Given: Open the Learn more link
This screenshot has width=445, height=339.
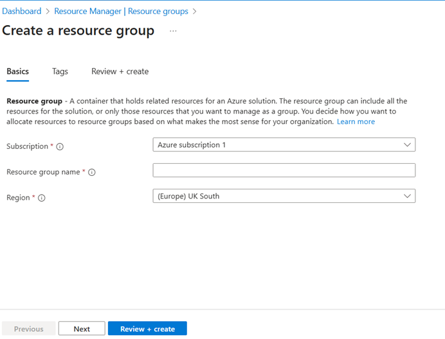Looking at the screenshot, I should tap(356, 121).
